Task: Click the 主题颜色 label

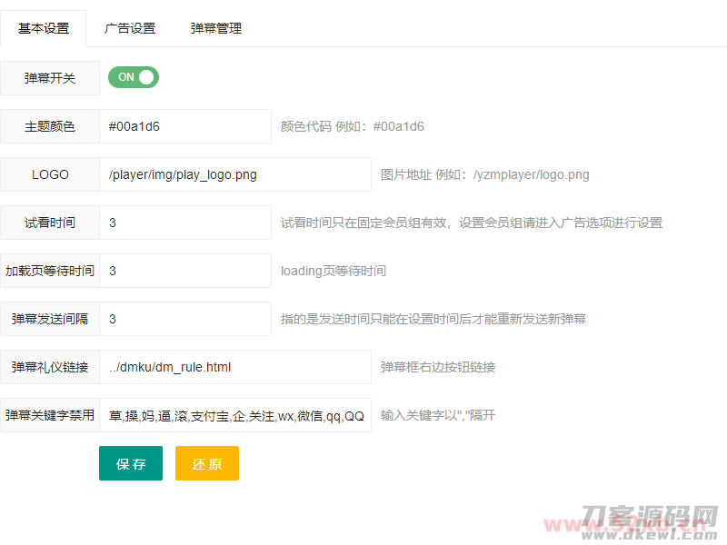Action: (50, 126)
